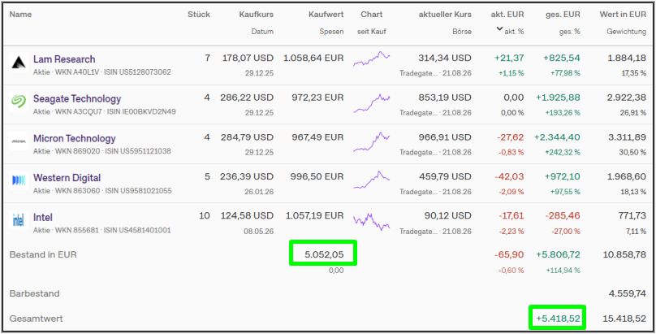Sort by the ges. % sub-header
This screenshot has width=656, height=334.
coord(570,32)
